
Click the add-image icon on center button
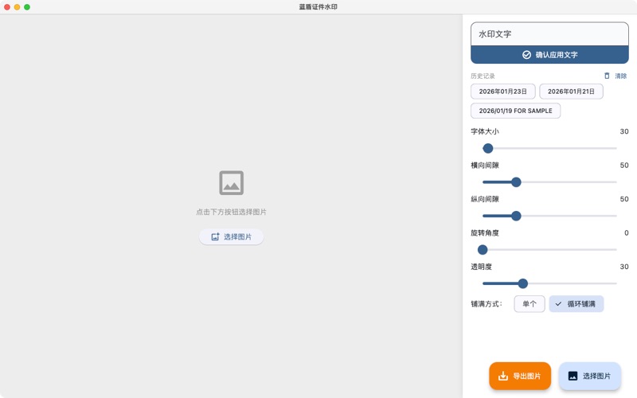point(215,237)
